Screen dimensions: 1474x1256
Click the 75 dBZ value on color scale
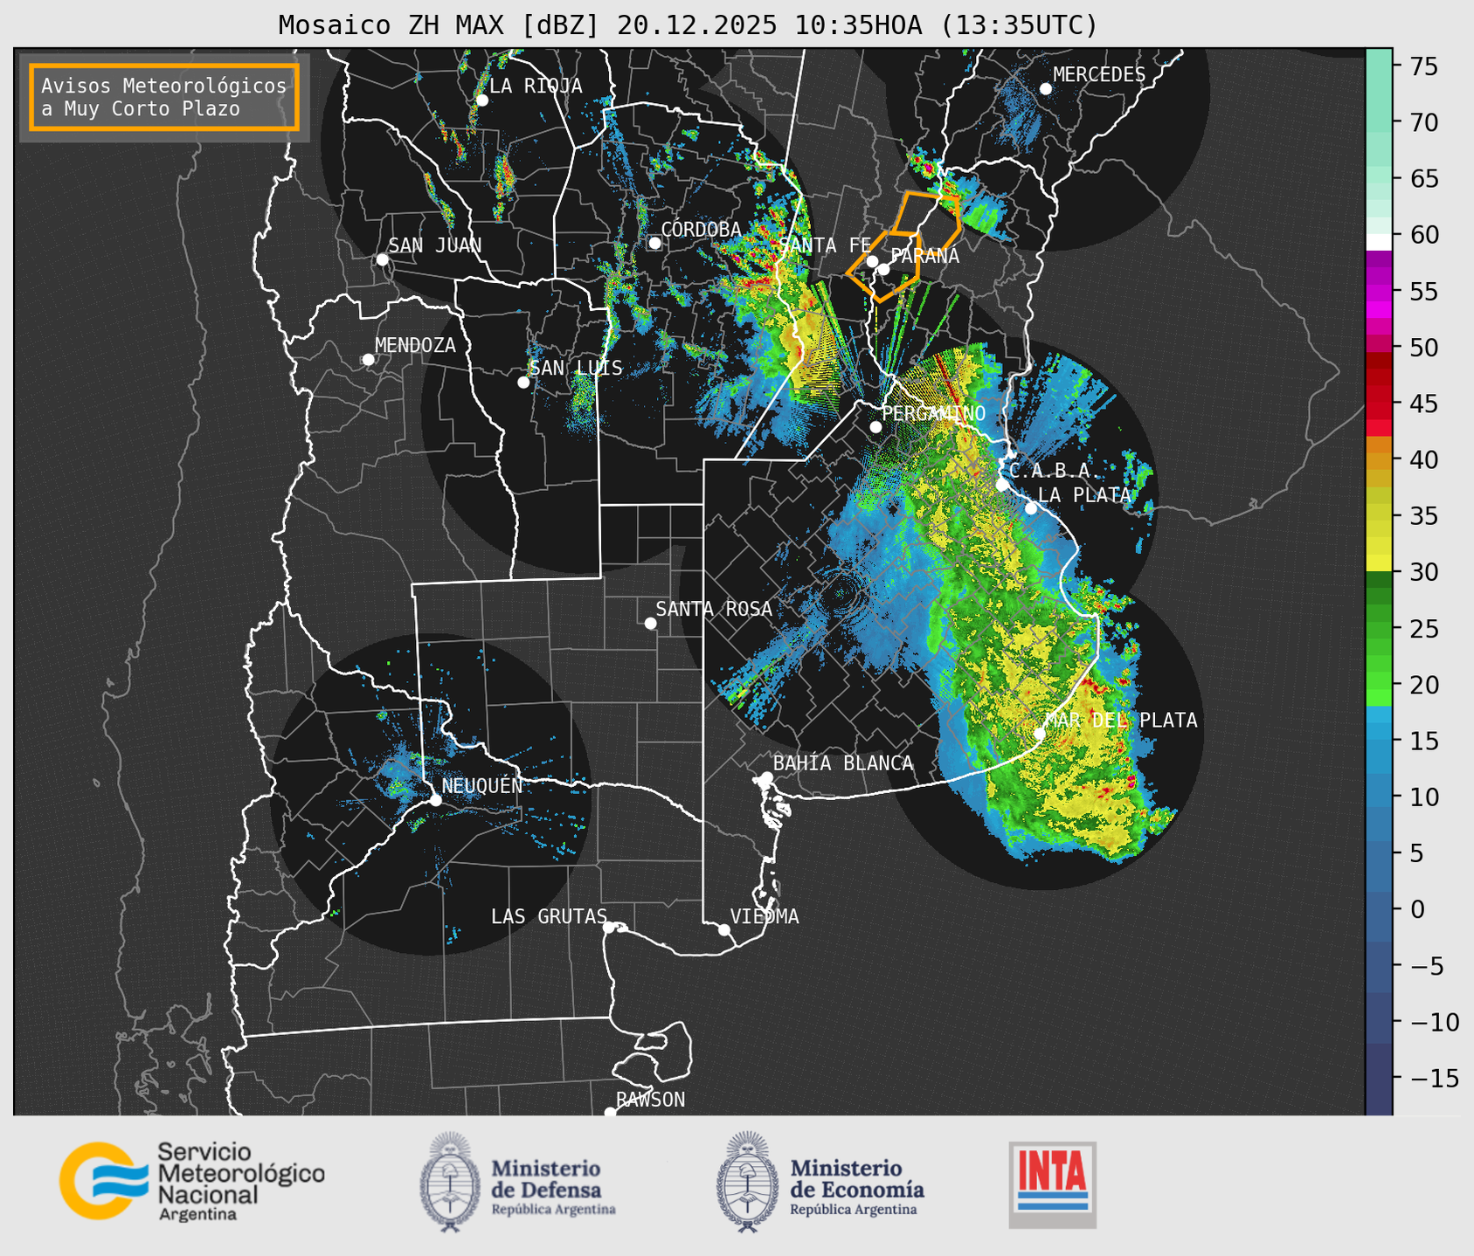click(x=1424, y=66)
